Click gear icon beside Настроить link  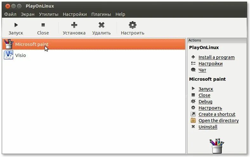[x=193, y=108]
